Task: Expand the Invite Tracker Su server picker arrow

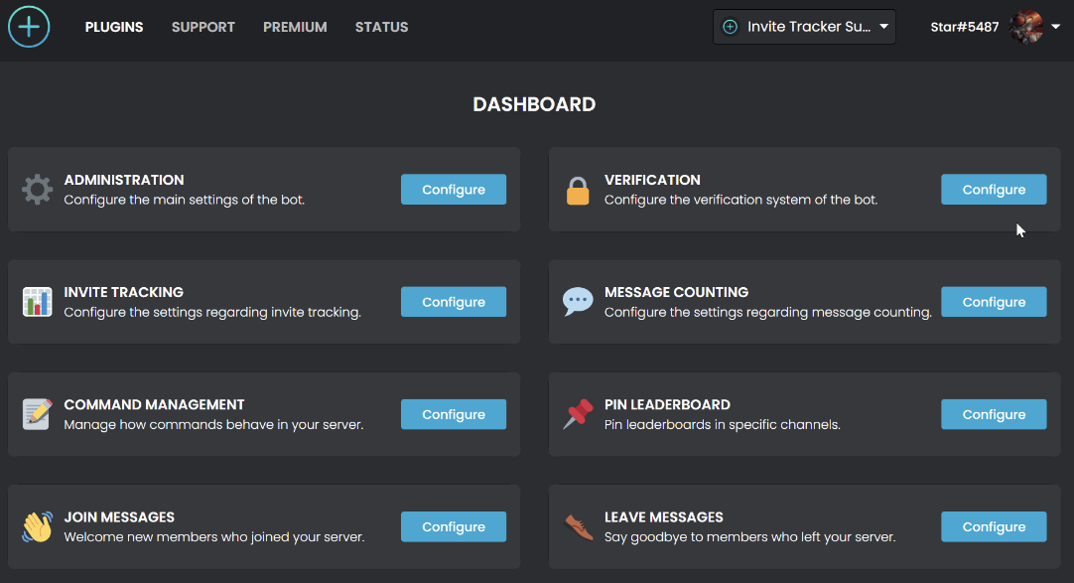Action: (x=882, y=27)
